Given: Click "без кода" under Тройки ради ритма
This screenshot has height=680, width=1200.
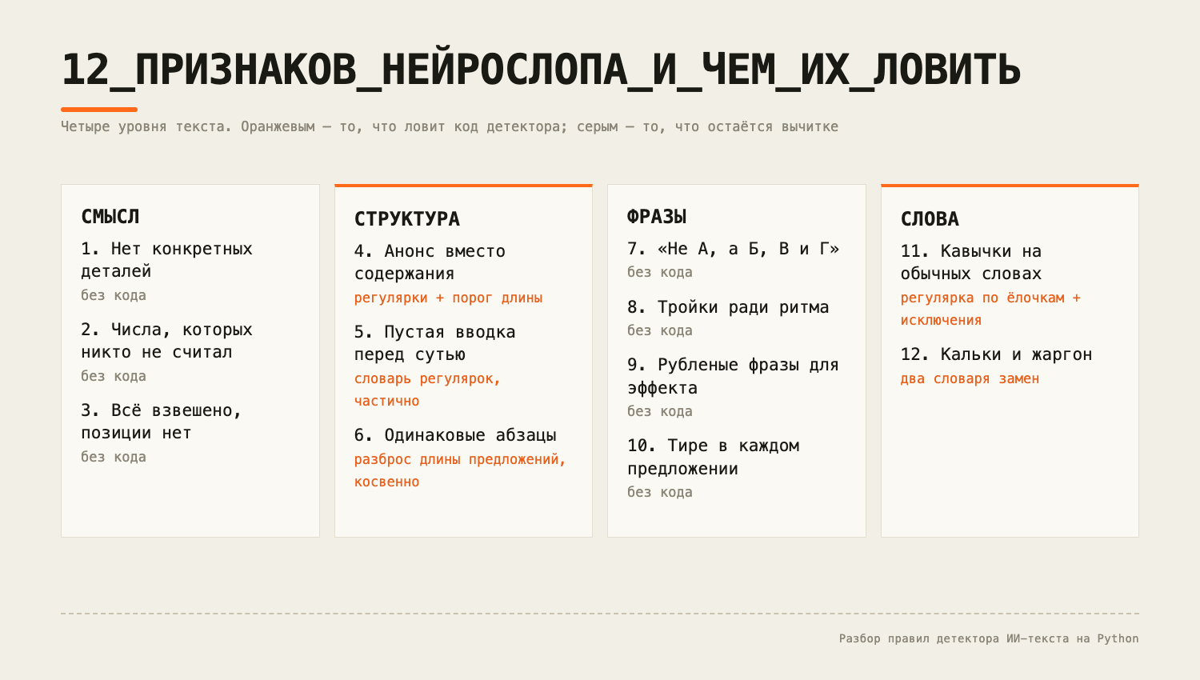Looking at the screenshot, I should [660, 330].
